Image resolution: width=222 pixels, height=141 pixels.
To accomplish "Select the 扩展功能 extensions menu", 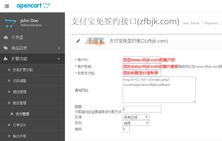I will 32,59.
